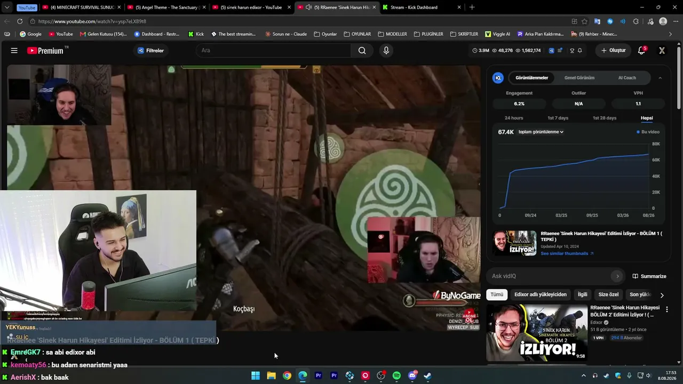The height and width of the screenshot is (384, 683).
Task: Open Steam from the taskbar
Action: 428,375
